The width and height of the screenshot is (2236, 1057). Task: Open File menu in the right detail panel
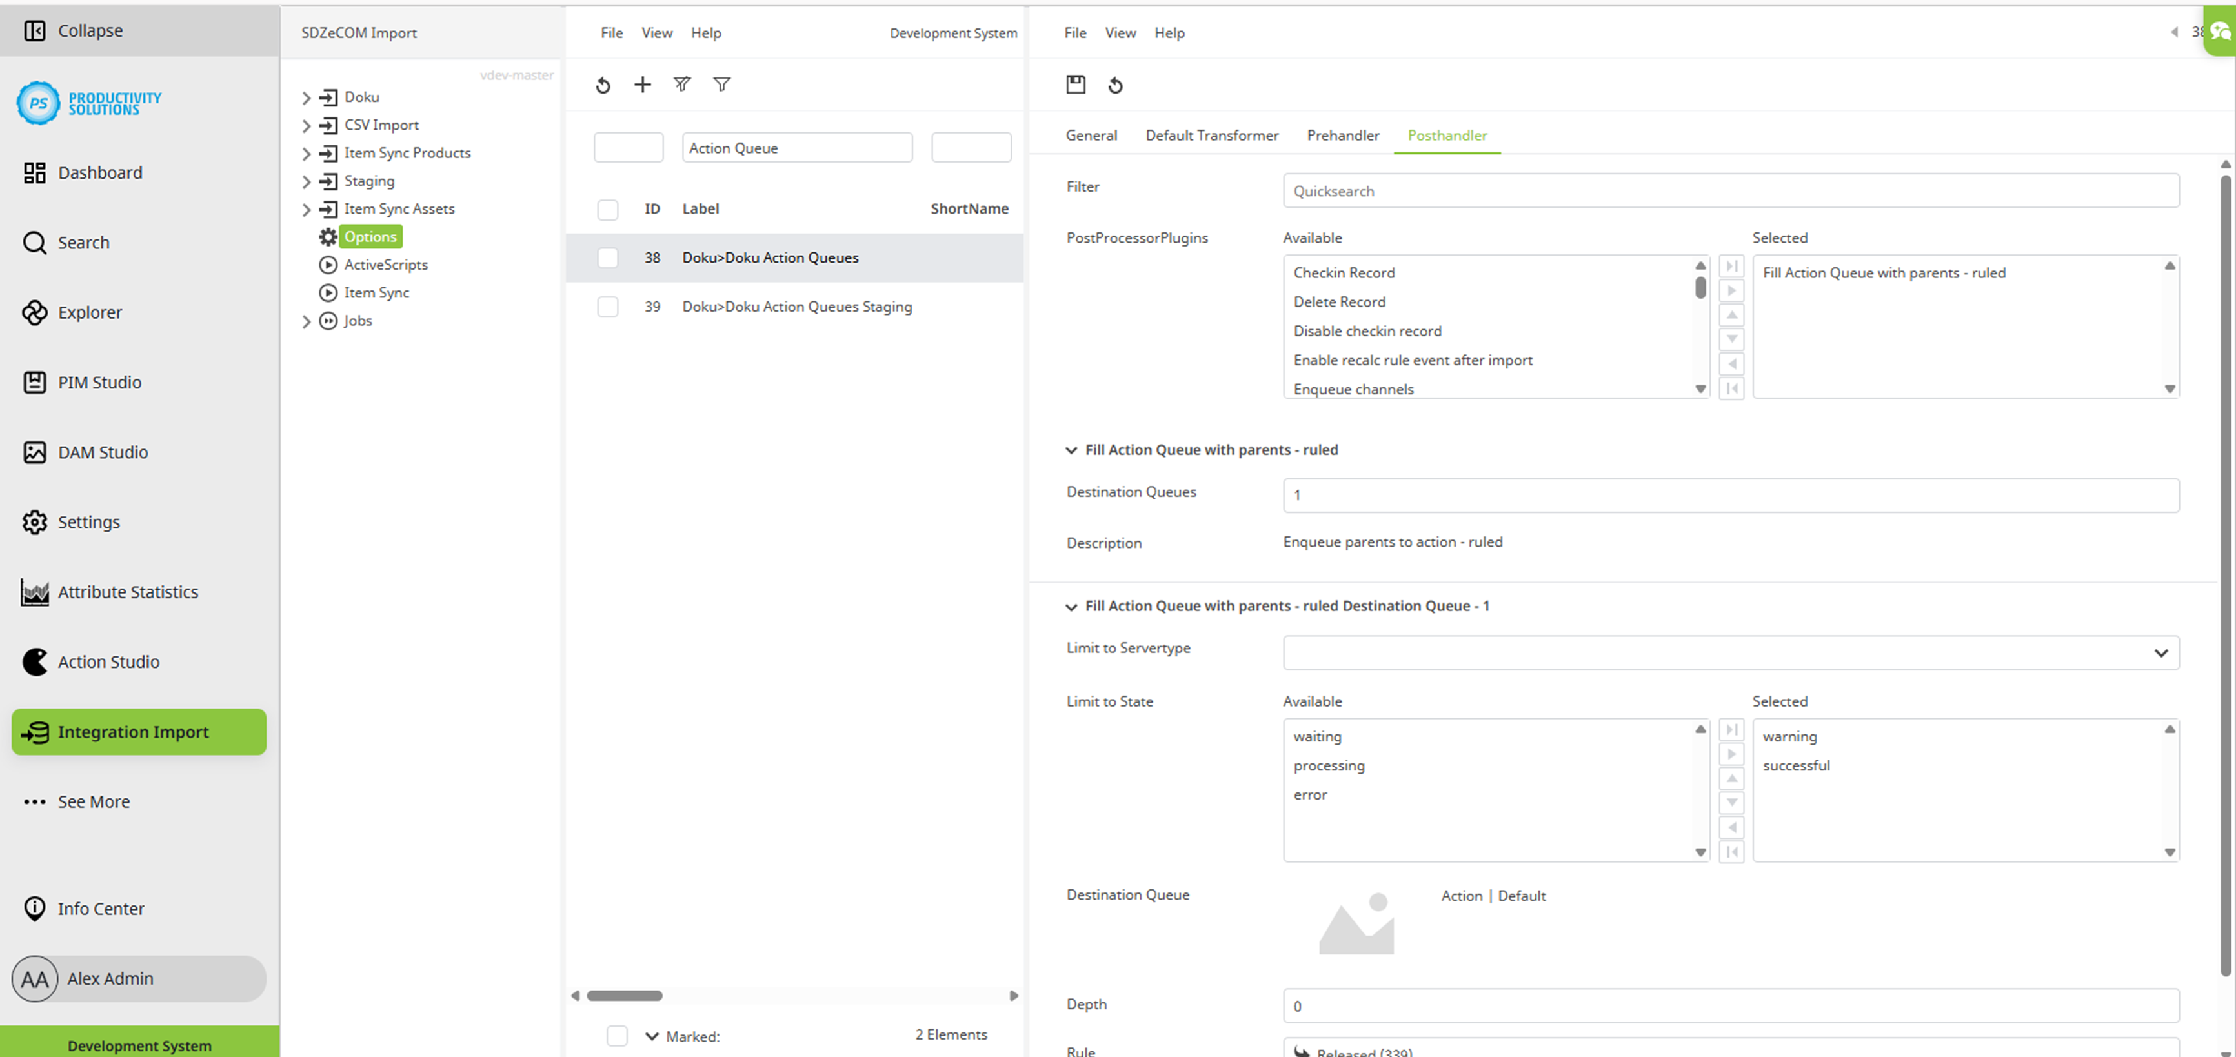click(x=1074, y=33)
